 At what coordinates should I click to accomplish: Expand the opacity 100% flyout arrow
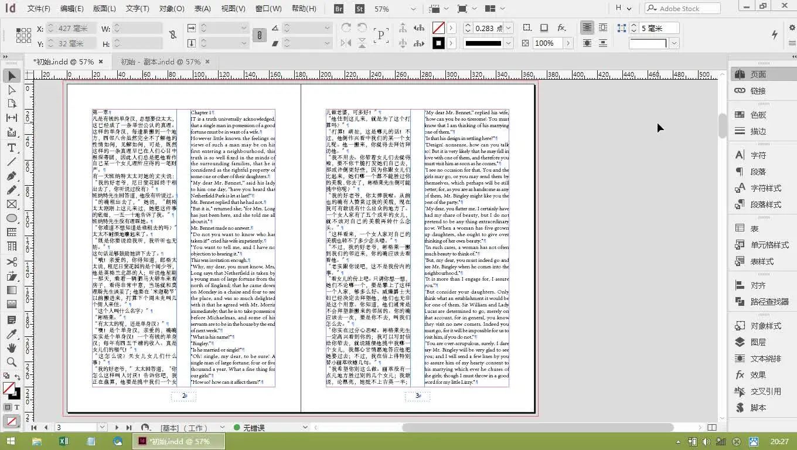coord(568,43)
